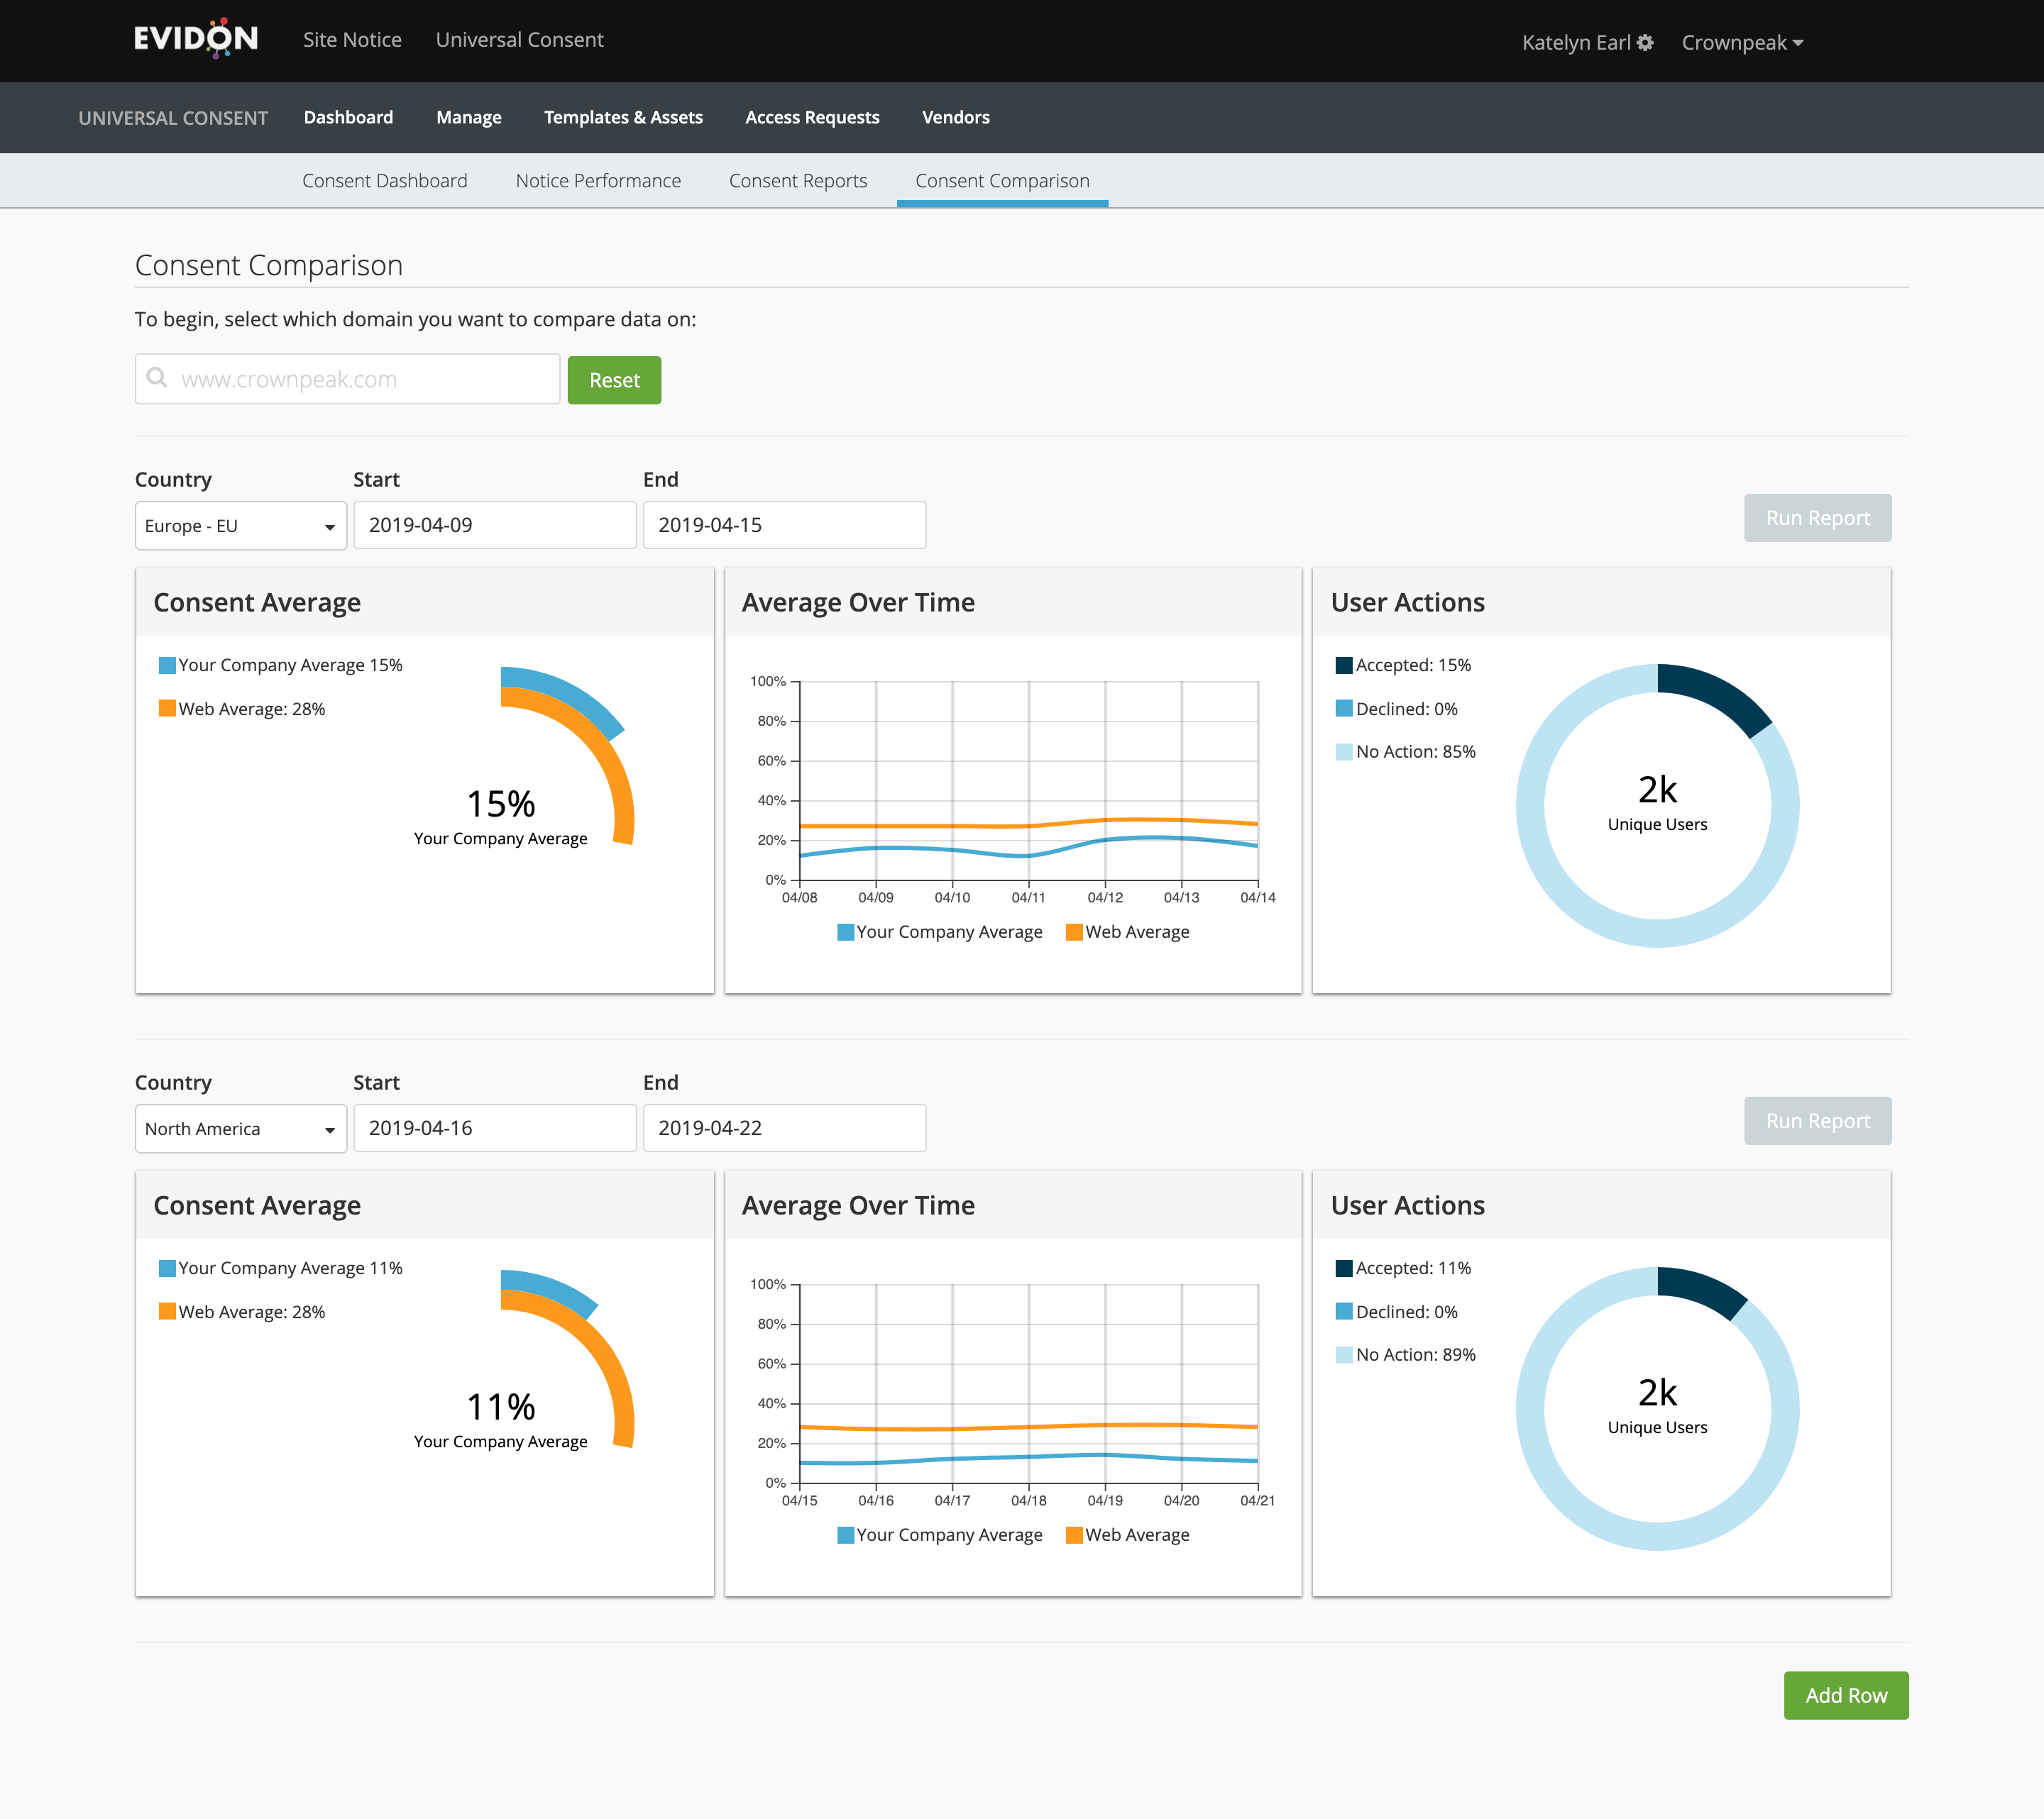Switch to the Notice Performance tab
The width and height of the screenshot is (2044, 1819).
(598, 181)
